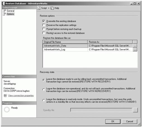Viewport: 142px width, 127px height.
Task: Click the Help toolbar icon
Action: click(52, 8)
